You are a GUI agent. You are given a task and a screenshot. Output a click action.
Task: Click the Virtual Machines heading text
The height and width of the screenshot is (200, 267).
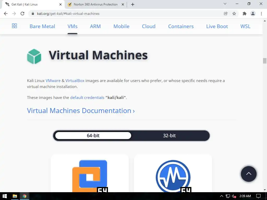pyautogui.click(x=98, y=55)
